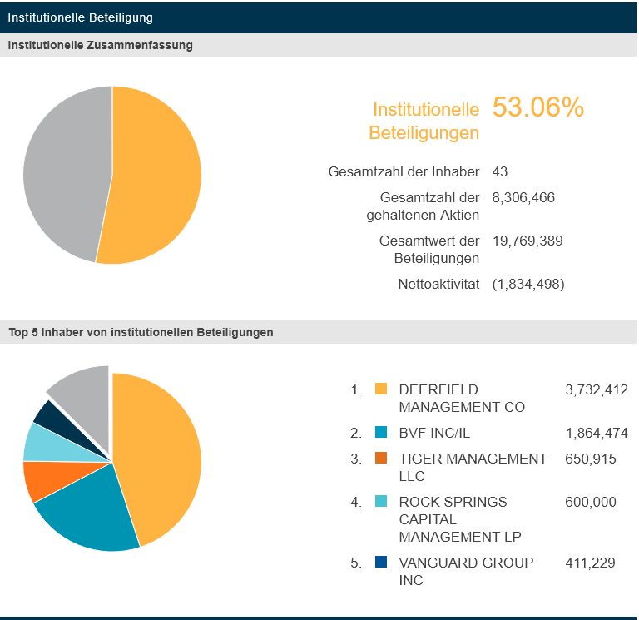
Task: Click the 53.06% ownership figure
Action: pyautogui.click(x=538, y=107)
